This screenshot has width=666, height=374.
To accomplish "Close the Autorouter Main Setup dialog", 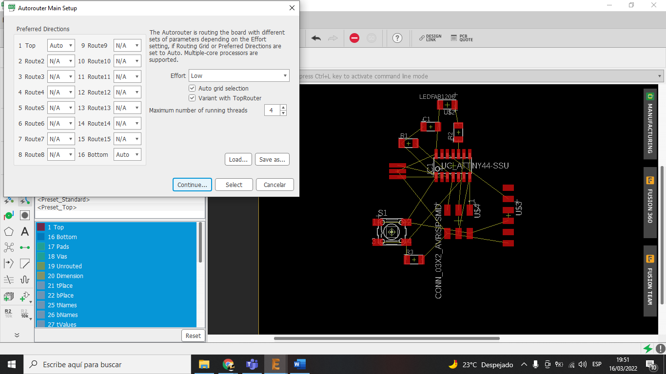I will tap(292, 8).
